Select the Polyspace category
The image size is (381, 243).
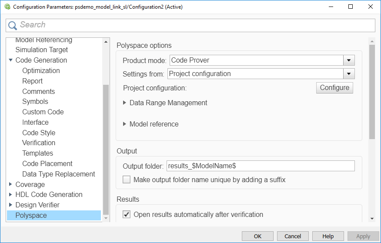click(x=31, y=215)
